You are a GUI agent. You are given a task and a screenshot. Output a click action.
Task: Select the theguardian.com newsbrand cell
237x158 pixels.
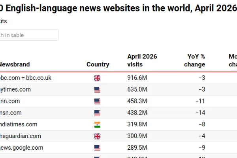[x=21, y=136]
